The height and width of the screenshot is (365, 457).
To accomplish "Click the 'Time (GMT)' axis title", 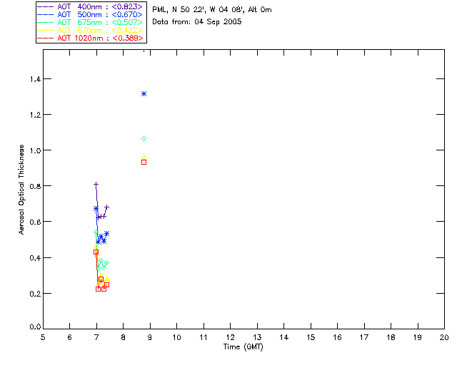I will [x=243, y=347].
